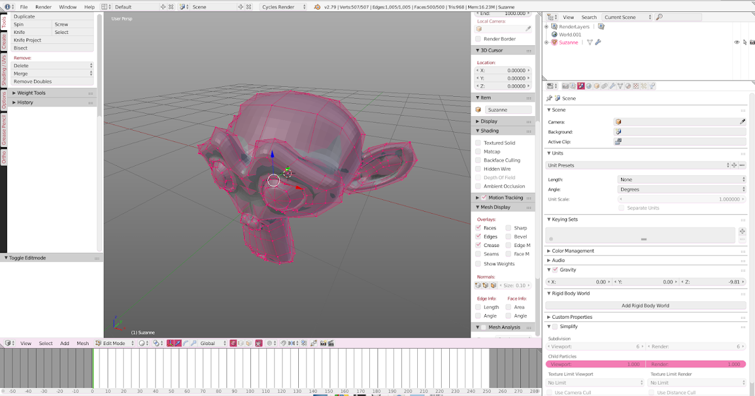Activate the translate manipulator in 3D header
This screenshot has height=396, width=755.
coord(177,343)
